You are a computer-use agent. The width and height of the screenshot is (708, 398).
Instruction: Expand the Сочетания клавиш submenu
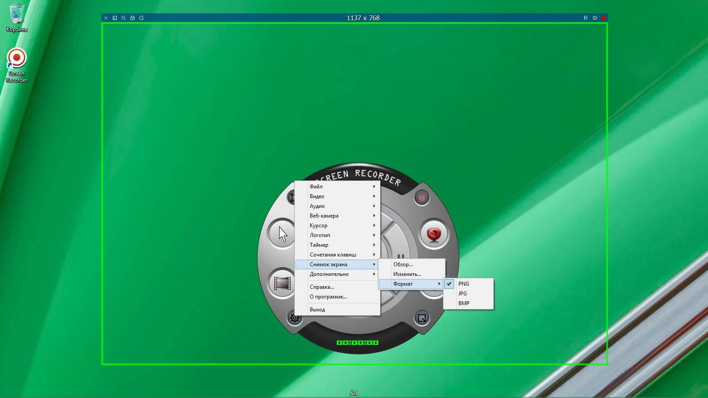point(338,255)
